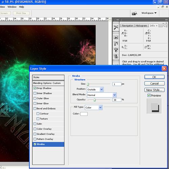Minimize the Navigator panel group
This screenshot has height=169, width=169.
[x=163, y=23]
